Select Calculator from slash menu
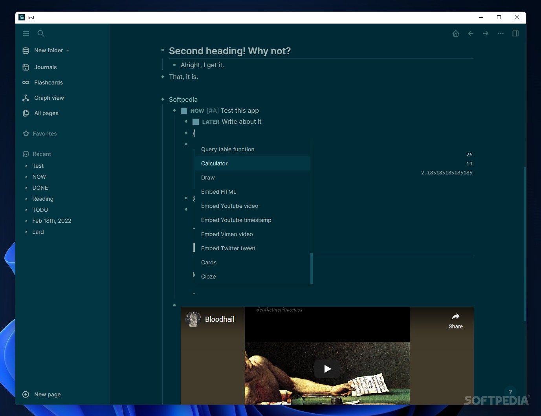 [x=252, y=163]
